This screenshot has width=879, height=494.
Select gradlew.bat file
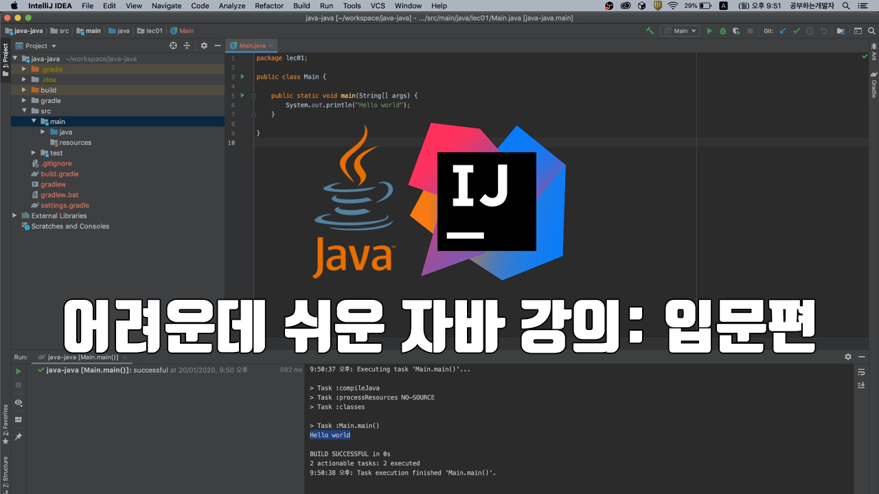60,195
